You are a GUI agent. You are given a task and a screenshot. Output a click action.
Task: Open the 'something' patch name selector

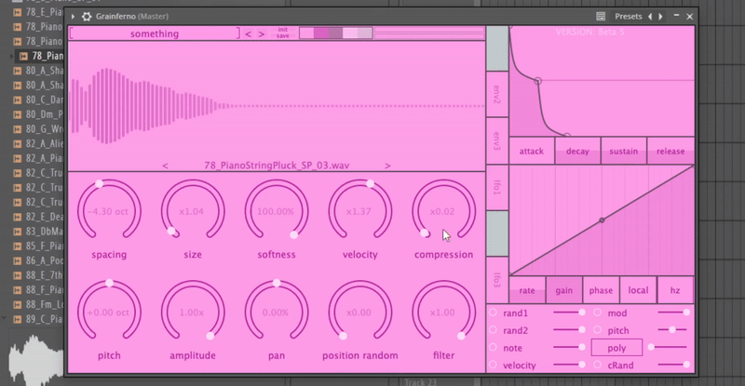coord(154,33)
